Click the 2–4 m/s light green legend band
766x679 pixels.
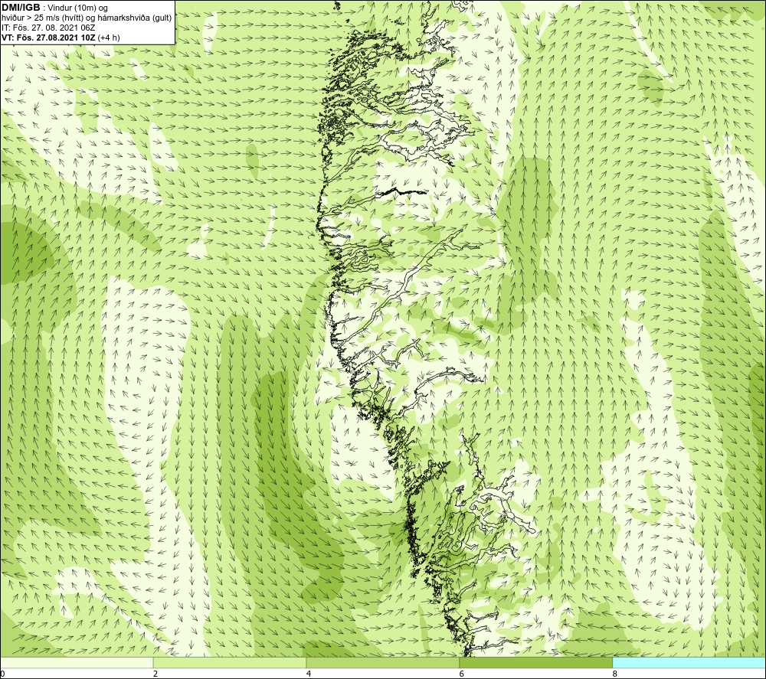pos(230,662)
